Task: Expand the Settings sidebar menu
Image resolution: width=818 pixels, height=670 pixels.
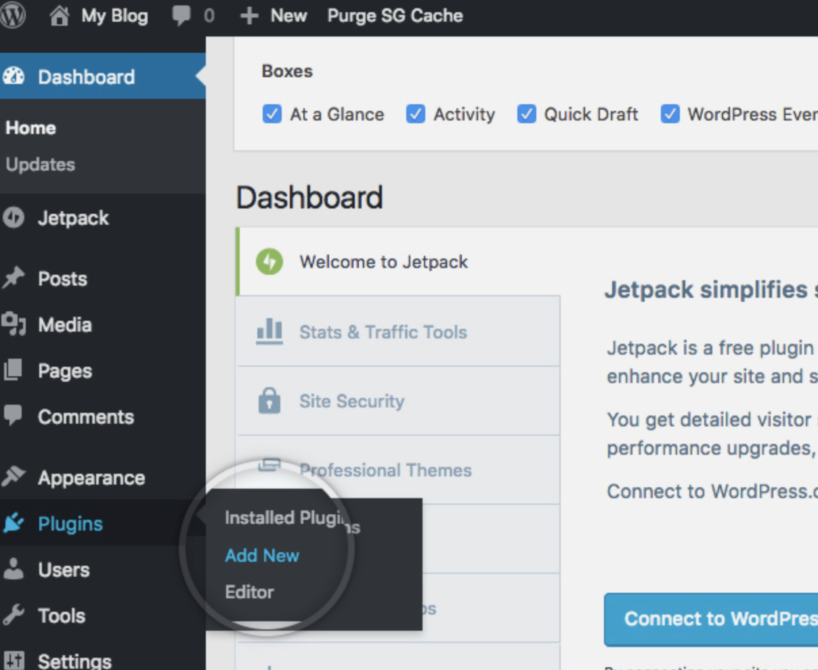Action: (x=74, y=661)
